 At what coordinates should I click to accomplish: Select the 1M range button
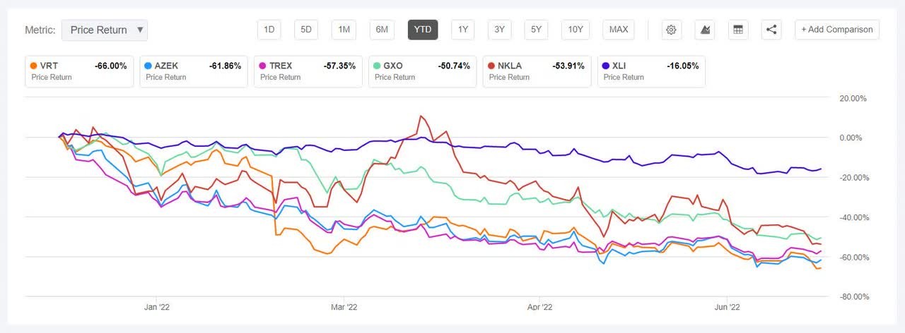point(344,30)
